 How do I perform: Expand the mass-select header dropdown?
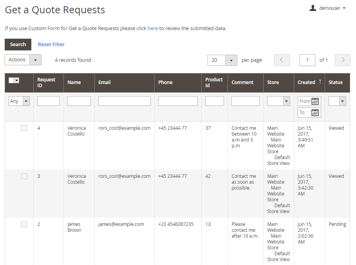tap(17, 80)
